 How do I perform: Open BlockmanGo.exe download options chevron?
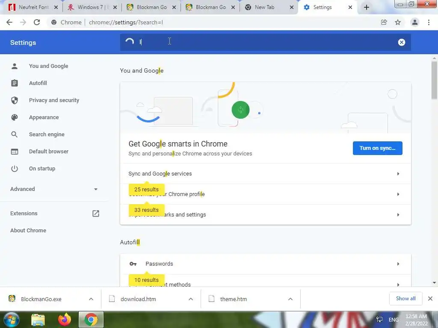(91, 299)
